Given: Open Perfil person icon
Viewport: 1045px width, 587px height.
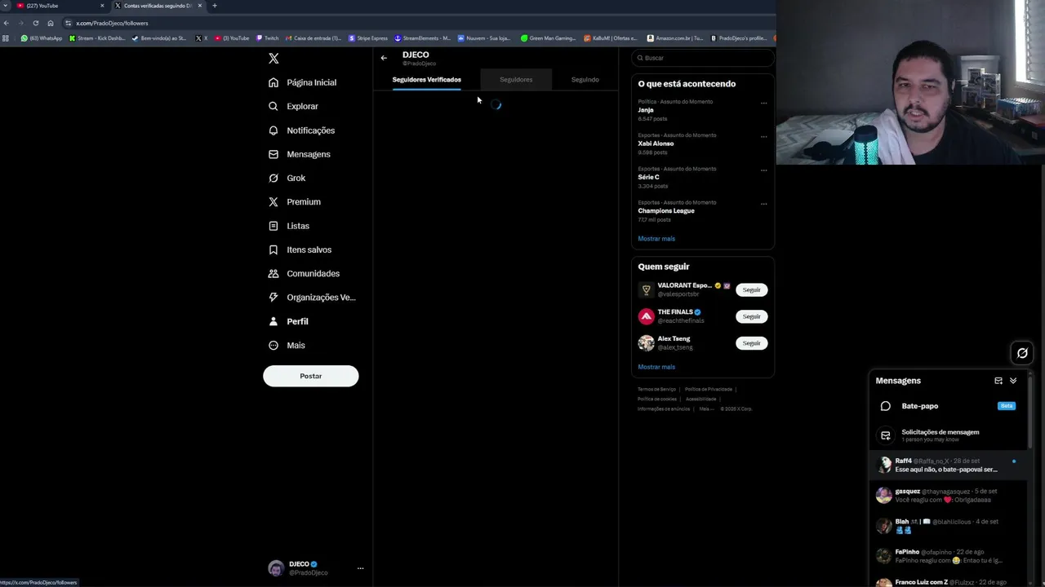Looking at the screenshot, I should tap(273, 321).
